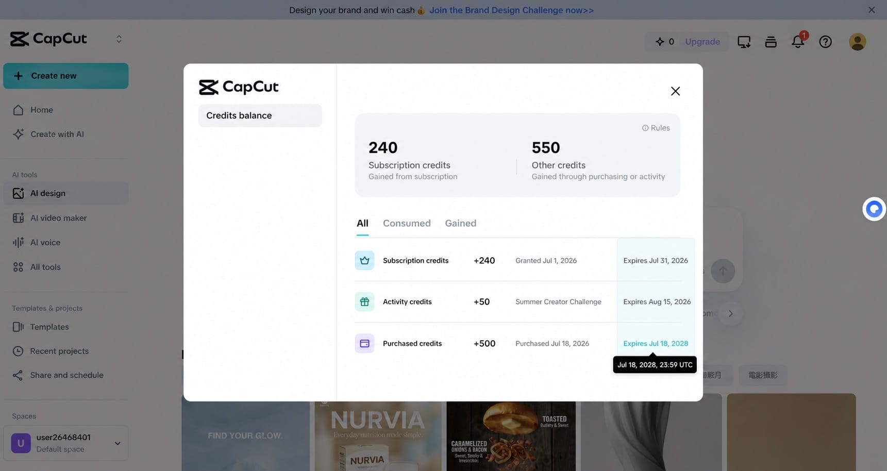Screen dimensions: 887x471
Task: Click the Recent projects clock icon
Action: pyautogui.click(x=18, y=351)
